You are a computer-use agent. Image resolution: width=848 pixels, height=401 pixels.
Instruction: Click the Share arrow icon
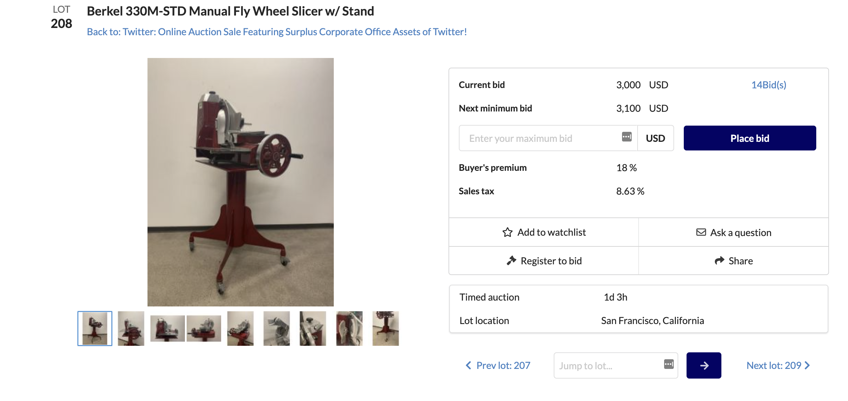(719, 261)
